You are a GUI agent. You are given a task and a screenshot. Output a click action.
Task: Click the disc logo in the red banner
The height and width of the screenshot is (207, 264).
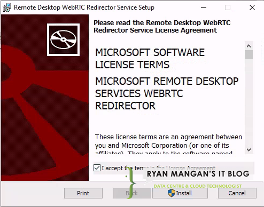(63, 39)
